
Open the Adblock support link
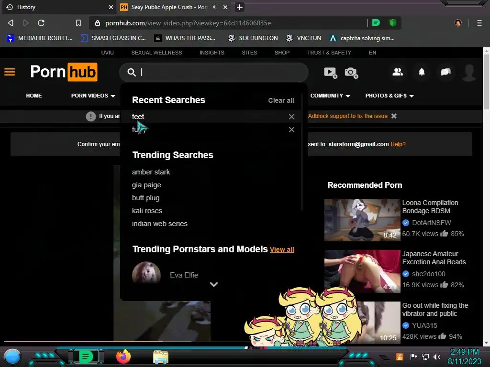tap(347, 116)
